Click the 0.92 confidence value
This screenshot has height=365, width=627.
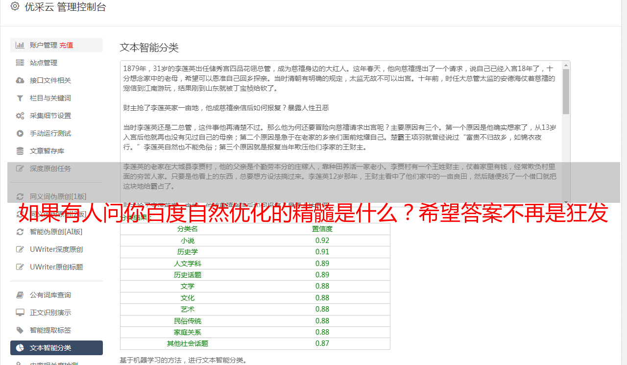click(x=322, y=241)
